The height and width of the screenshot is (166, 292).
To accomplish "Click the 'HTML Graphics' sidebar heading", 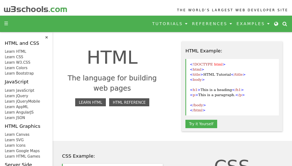I will (x=23, y=126).
